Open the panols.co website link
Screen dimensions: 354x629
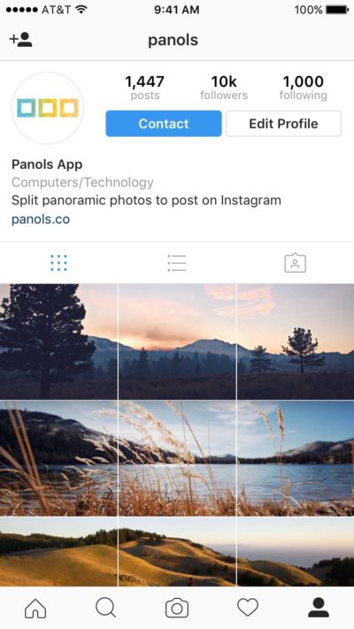41,219
